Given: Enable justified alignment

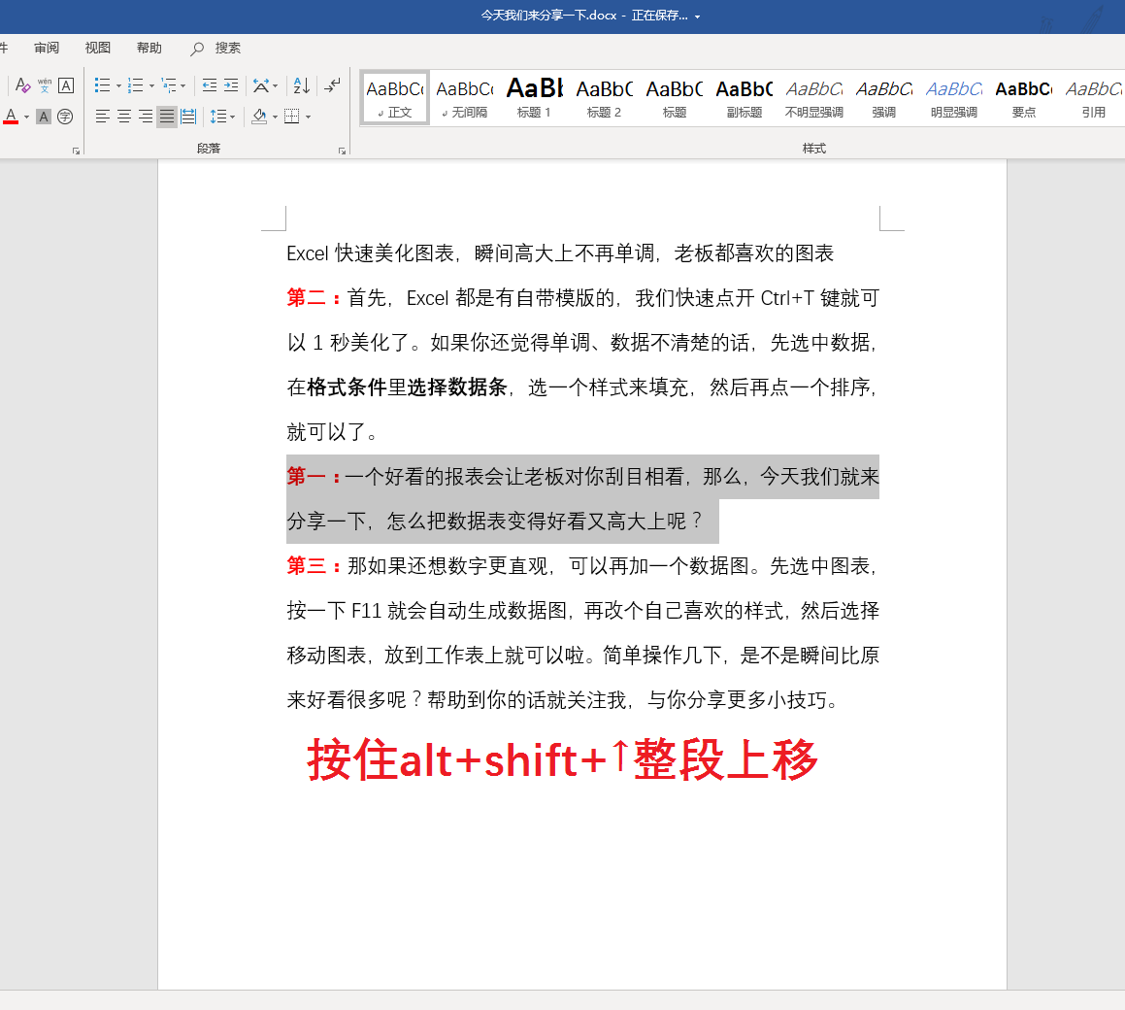Looking at the screenshot, I should click(165, 117).
